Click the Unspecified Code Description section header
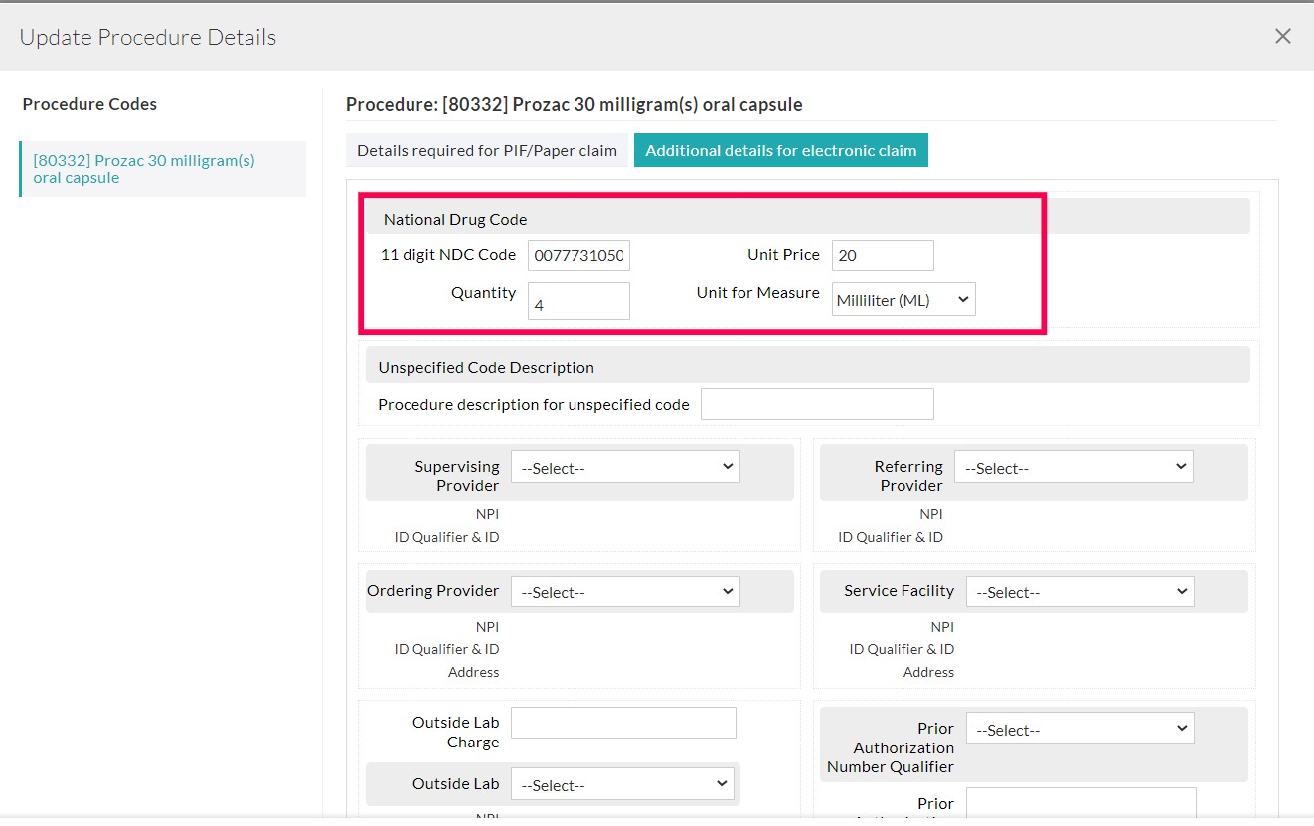This screenshot has width=1314, height=826. click(x=486, y=367)
